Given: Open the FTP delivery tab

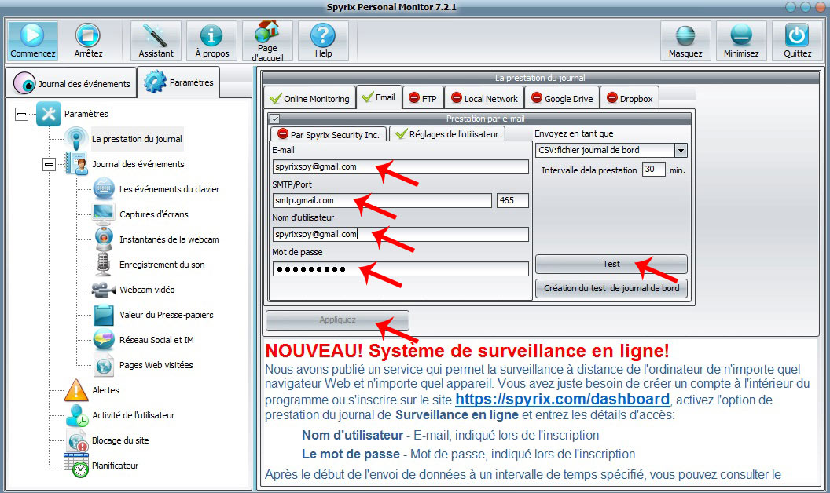Looking at the screenshot, I should pos(423,98).
